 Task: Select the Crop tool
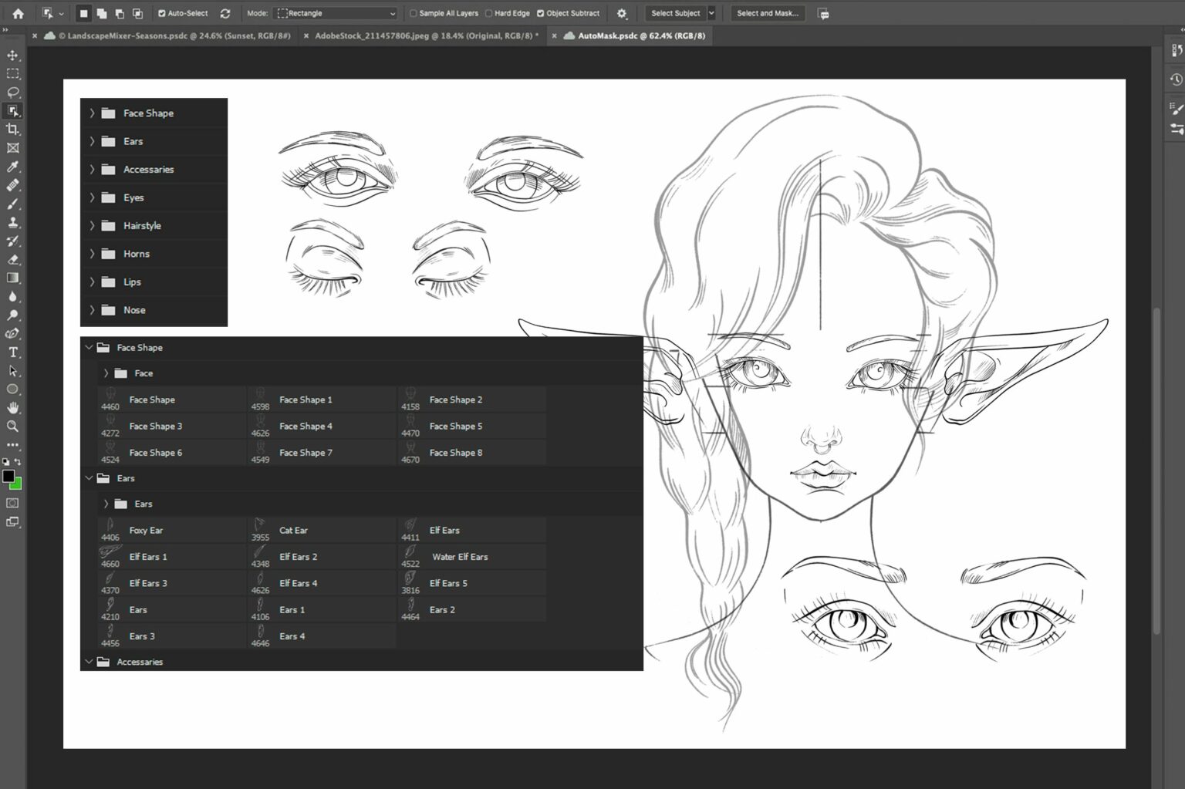pos(12,129)
